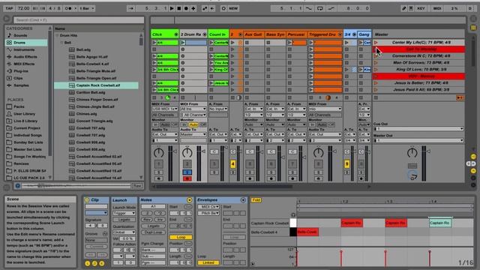
Task: Select Drums category in browser
Action: pos(19,43)
